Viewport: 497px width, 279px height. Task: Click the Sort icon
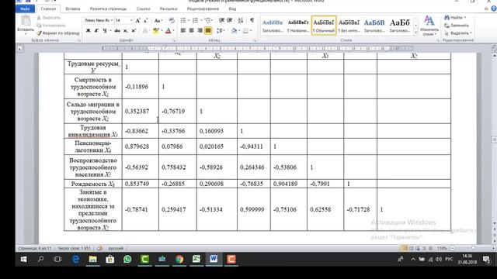(x=241, y=21)
